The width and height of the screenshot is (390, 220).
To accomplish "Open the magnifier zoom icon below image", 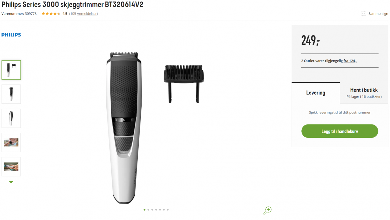I will point(267,210).
